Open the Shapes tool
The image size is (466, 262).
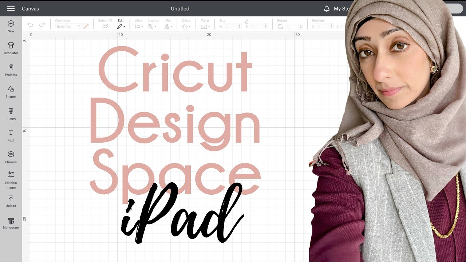(x=11, y=92)
